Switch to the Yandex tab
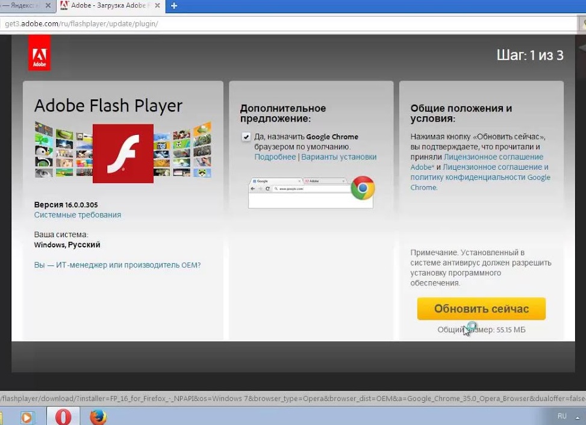The width and height of the screenshot is (586, 425). 20,5
